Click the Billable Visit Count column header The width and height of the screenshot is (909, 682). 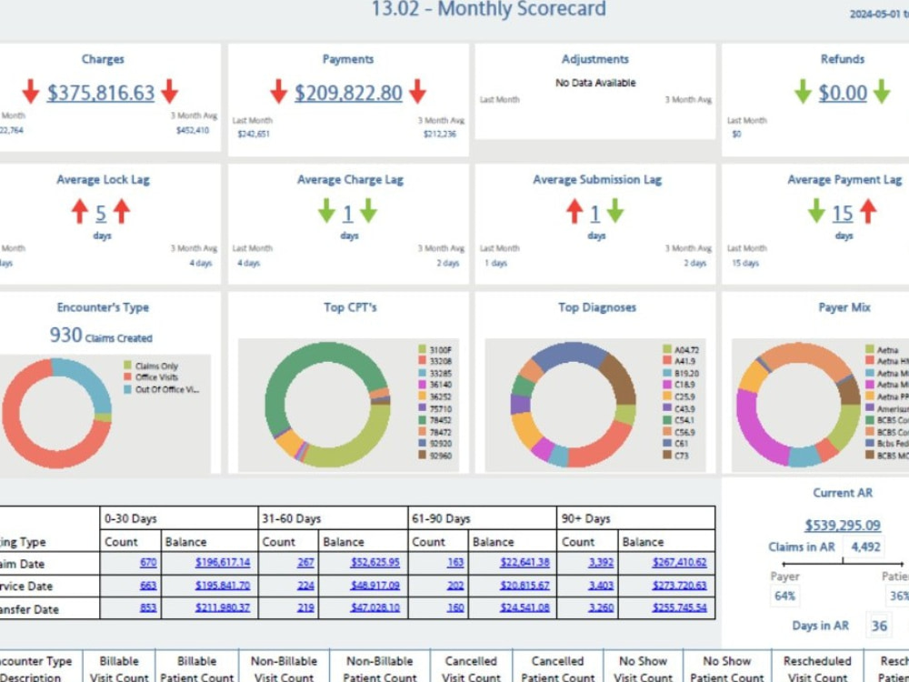click(x=119, y=668)
